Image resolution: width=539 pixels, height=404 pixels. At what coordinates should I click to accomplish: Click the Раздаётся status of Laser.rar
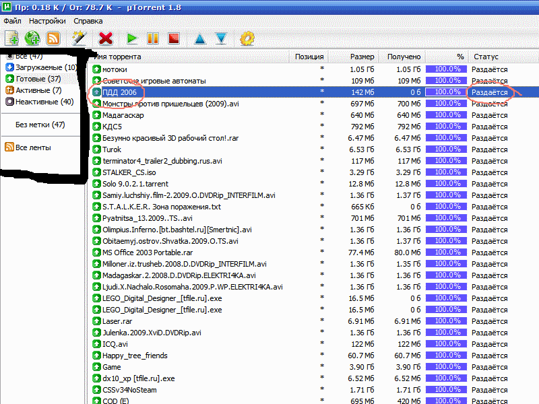pyautogui.click(x=490, y=321)
